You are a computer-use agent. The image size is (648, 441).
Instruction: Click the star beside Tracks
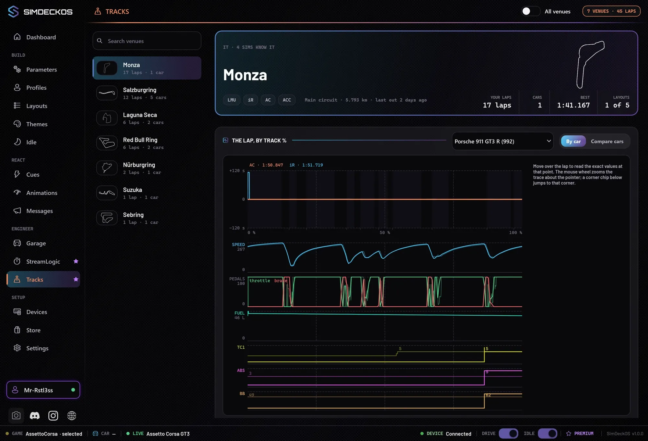tap(76, 279)
